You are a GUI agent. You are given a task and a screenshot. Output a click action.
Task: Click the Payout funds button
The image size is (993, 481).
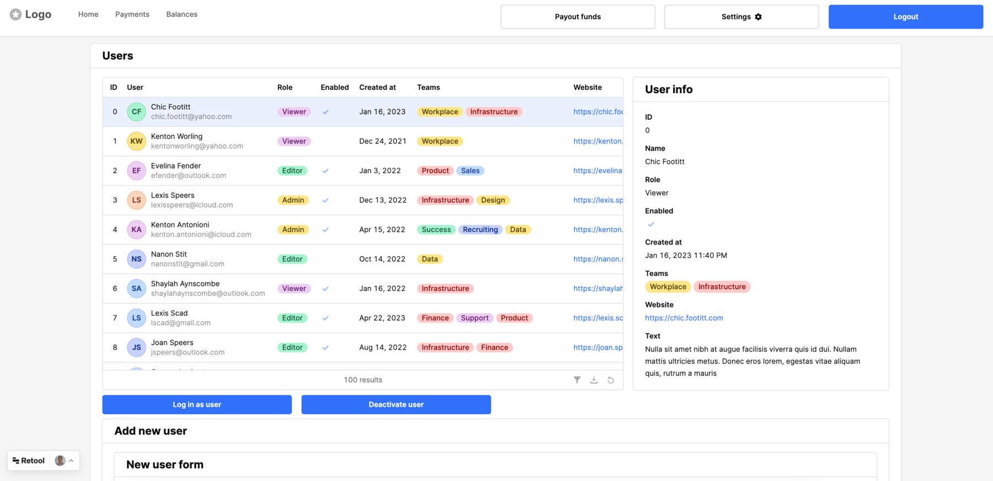(x=578, y=17)
